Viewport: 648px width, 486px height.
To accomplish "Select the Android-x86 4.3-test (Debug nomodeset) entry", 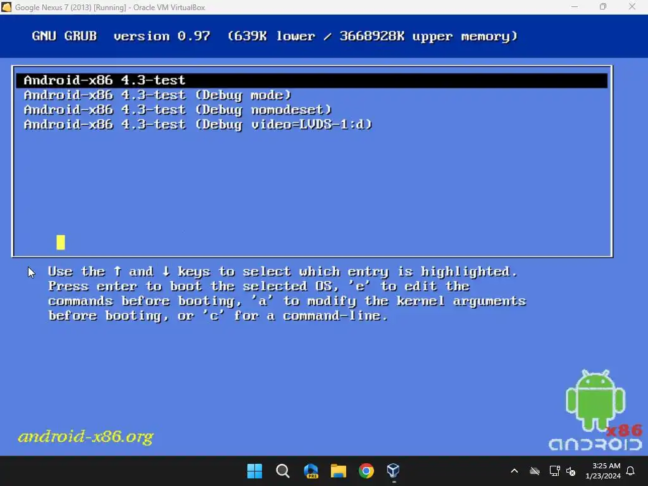I will click(x=178, y=110).
